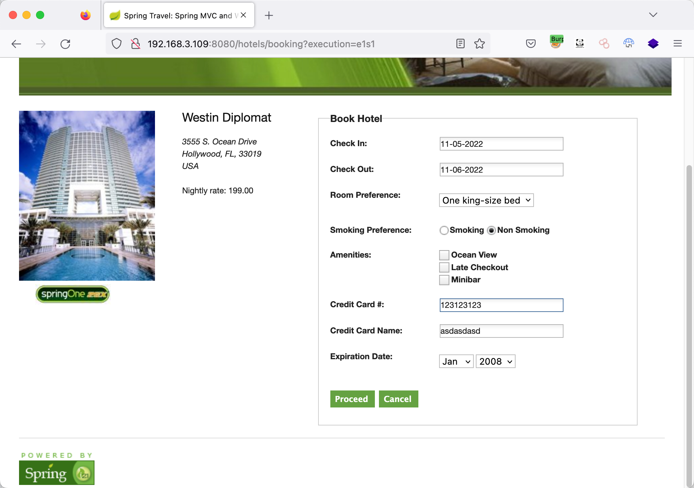694x488 pixels.
Task: Select the Smoking radio button
Action: 444,230
